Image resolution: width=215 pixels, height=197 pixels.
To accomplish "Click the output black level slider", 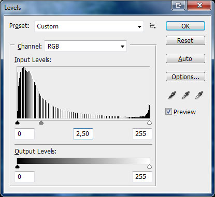I will tap(17, 166).
